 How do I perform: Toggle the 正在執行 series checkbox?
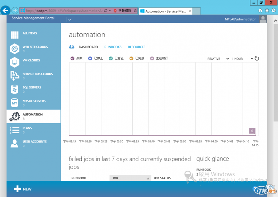tap(152, 58)
